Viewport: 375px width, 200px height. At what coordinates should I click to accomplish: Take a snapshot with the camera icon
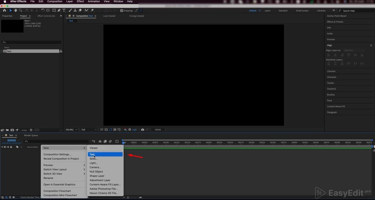click(x=142, y=130)
